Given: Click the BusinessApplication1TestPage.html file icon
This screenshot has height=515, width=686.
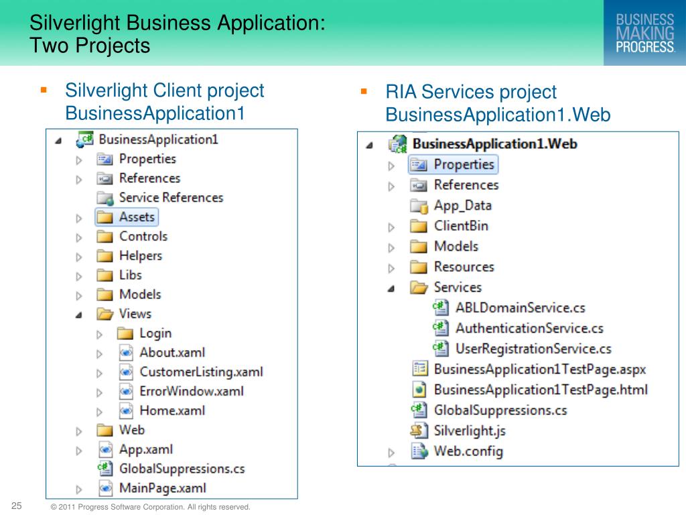Looking at the screenshot, I should 419,390.
